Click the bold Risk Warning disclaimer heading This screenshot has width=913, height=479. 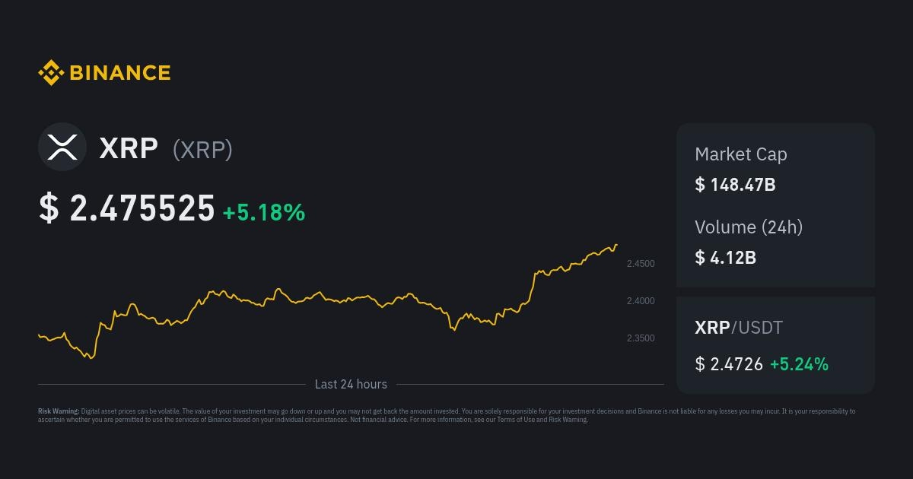[x=59, y=411]
